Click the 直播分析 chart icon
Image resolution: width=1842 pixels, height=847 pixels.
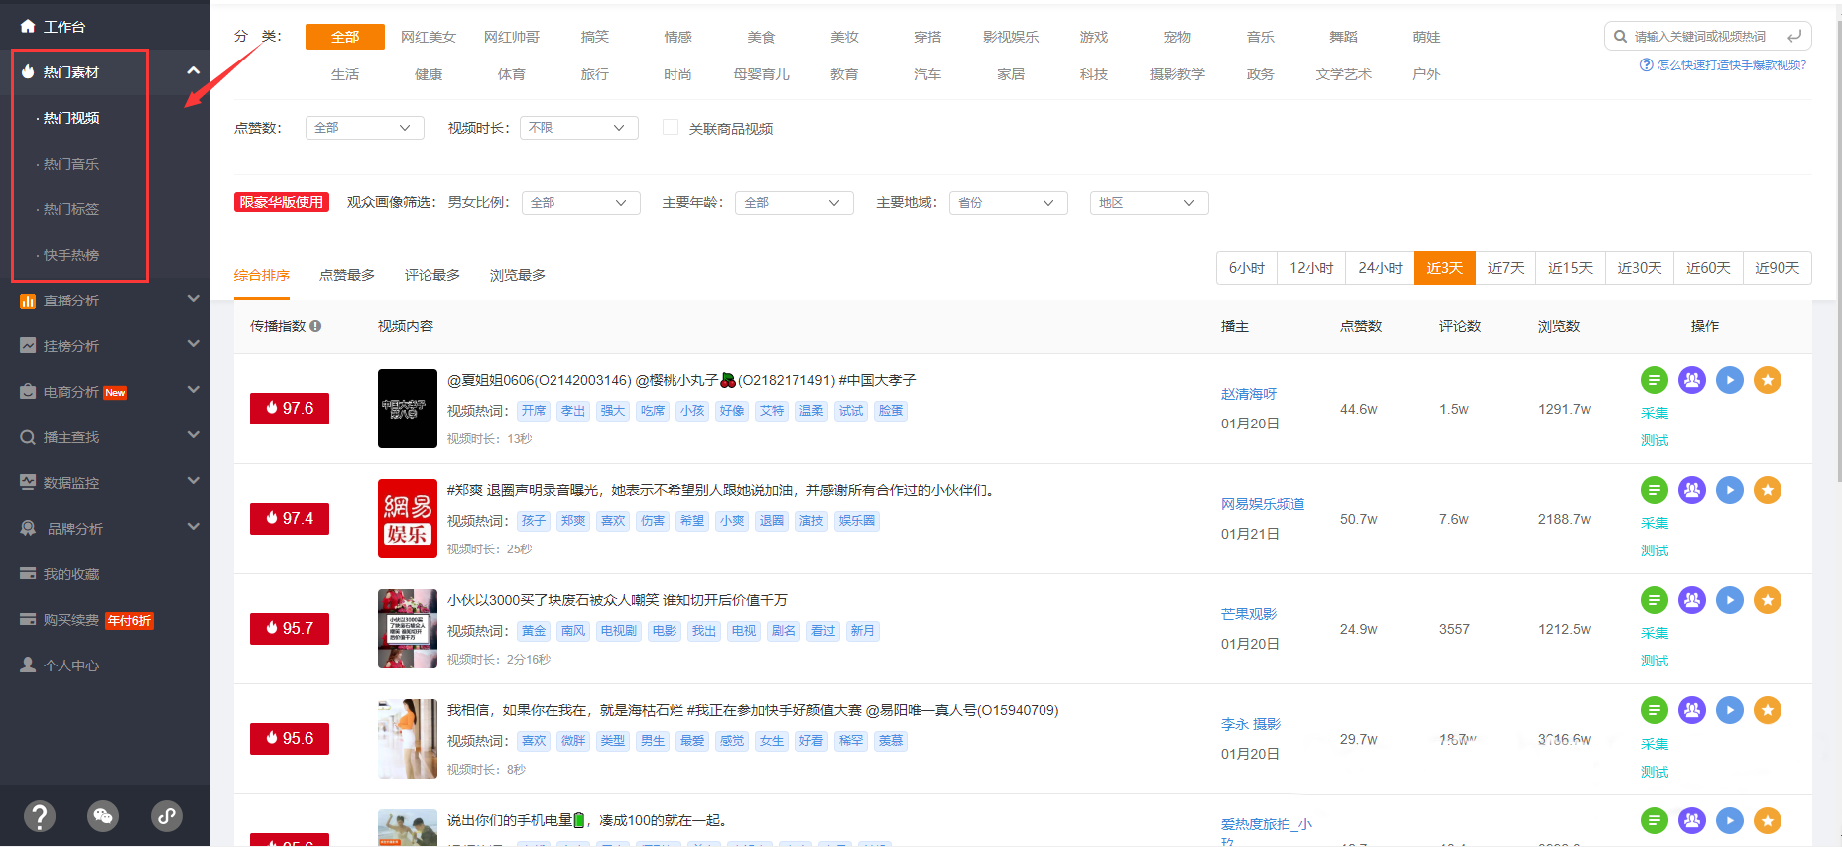coord(28,301)
